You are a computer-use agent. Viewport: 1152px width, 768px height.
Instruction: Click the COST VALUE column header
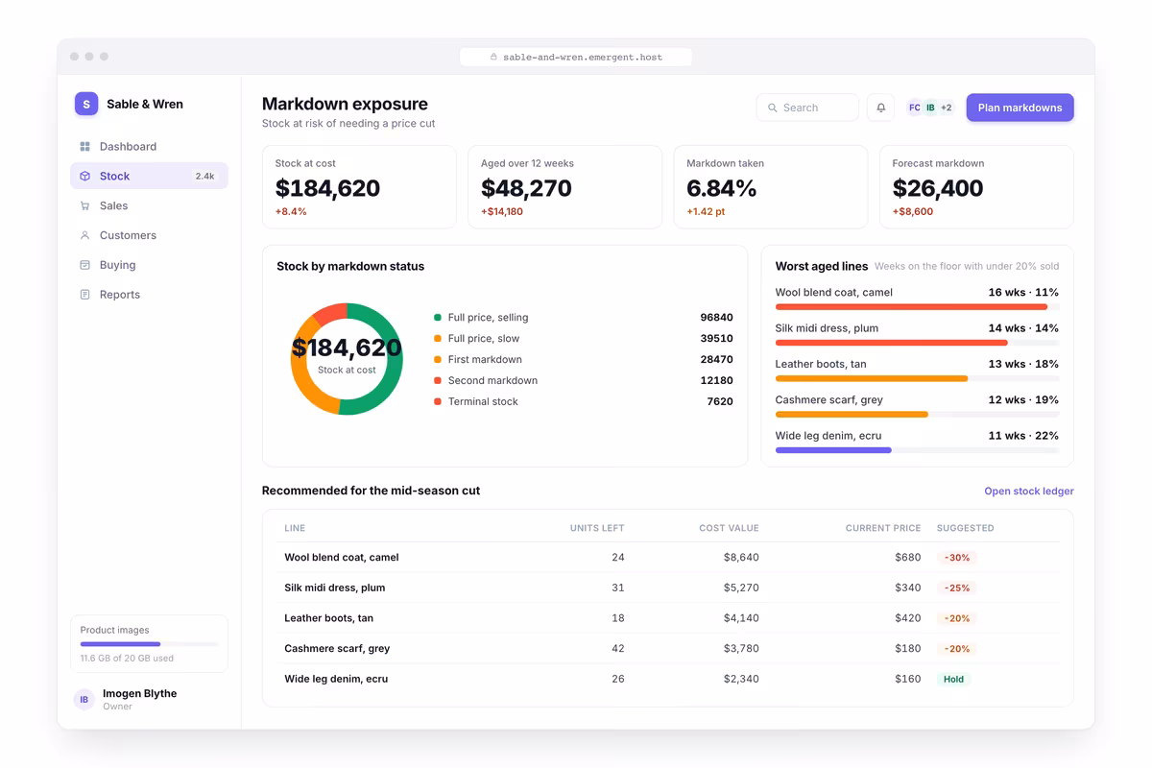(729, 528)
